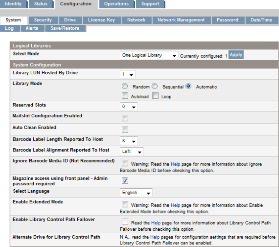Screen dimensions: 279x247
Task: Uncheck Magazine access admin password required
Action: click(x=125, y=181)
